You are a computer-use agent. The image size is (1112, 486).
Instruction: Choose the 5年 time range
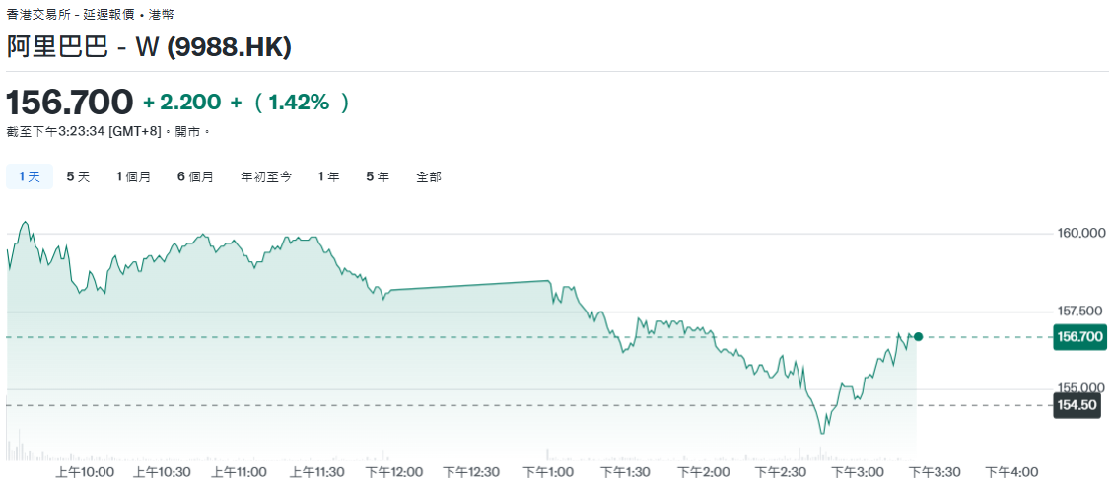click(378, 176)
